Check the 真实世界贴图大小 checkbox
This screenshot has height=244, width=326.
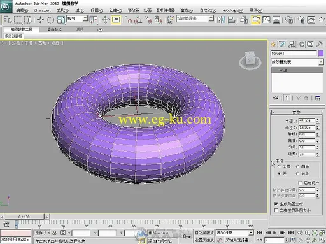tap(276, 210)
